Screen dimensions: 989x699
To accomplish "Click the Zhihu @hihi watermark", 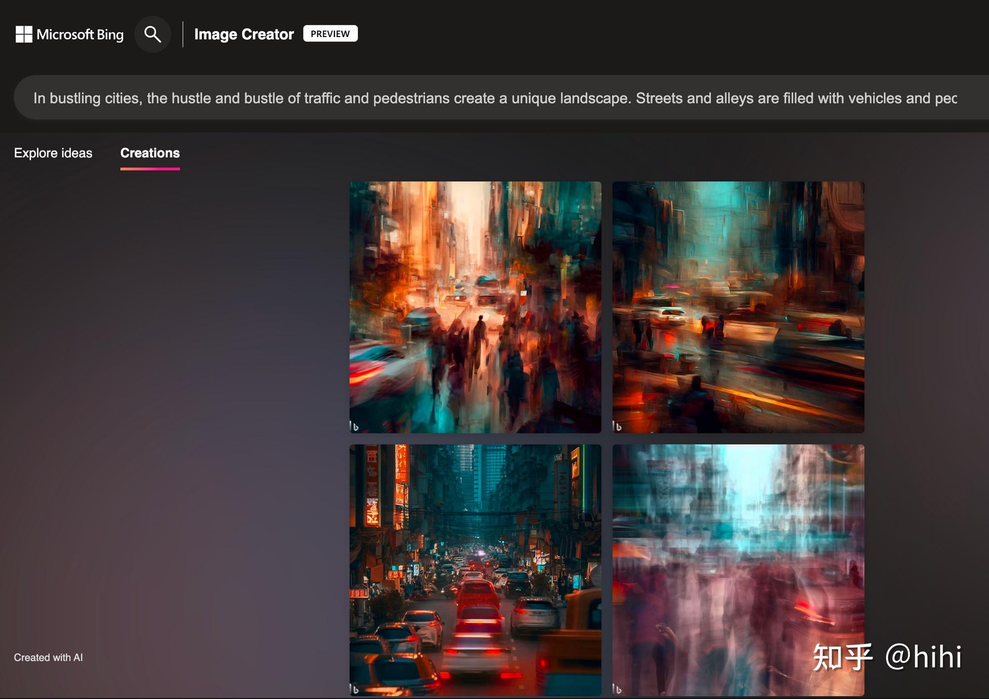I will (887, 657).
